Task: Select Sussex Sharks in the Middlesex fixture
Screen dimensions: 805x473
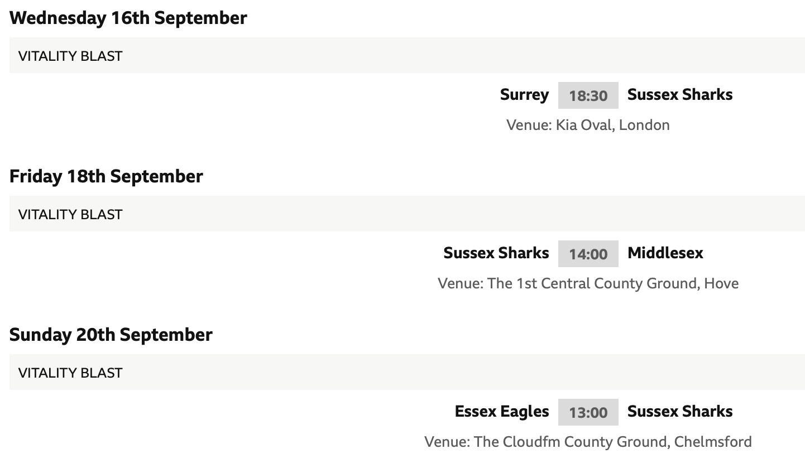Action: 496,253
